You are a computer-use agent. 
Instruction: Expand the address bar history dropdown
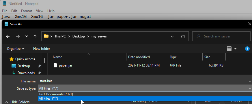coord(172,37)
